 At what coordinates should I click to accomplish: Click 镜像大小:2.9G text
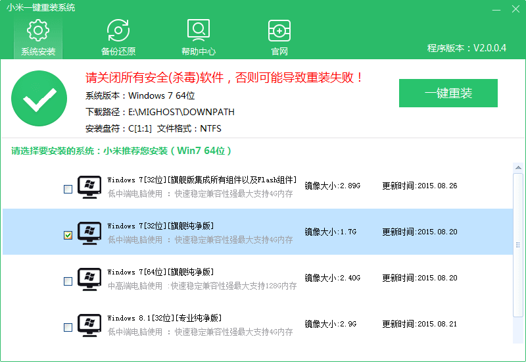click(x=331, y=324)
